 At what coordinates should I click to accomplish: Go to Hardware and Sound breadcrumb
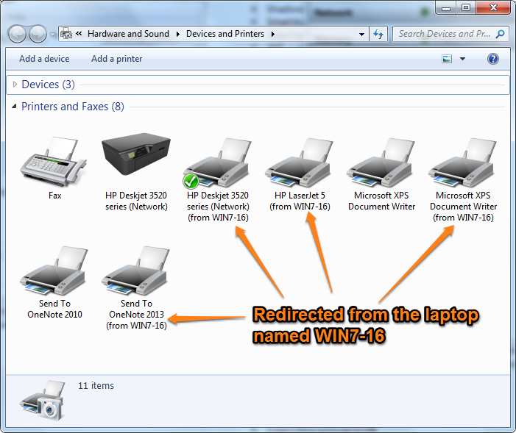click(128, 34)
